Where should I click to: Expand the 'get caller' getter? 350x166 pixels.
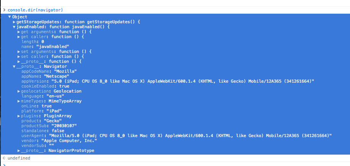19,37
